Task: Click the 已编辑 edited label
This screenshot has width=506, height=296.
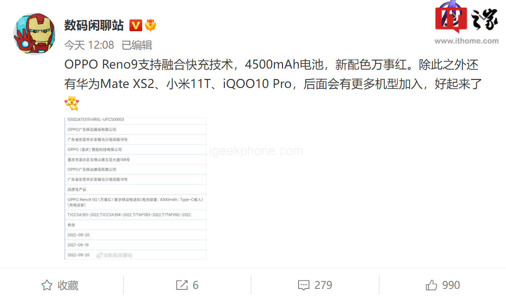Action: 137,45
